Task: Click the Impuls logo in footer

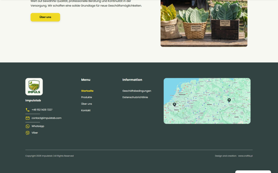Action: (x=34, y=87)
